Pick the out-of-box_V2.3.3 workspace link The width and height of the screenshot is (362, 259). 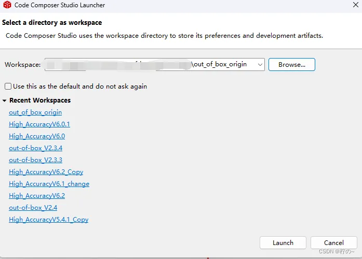35,160
